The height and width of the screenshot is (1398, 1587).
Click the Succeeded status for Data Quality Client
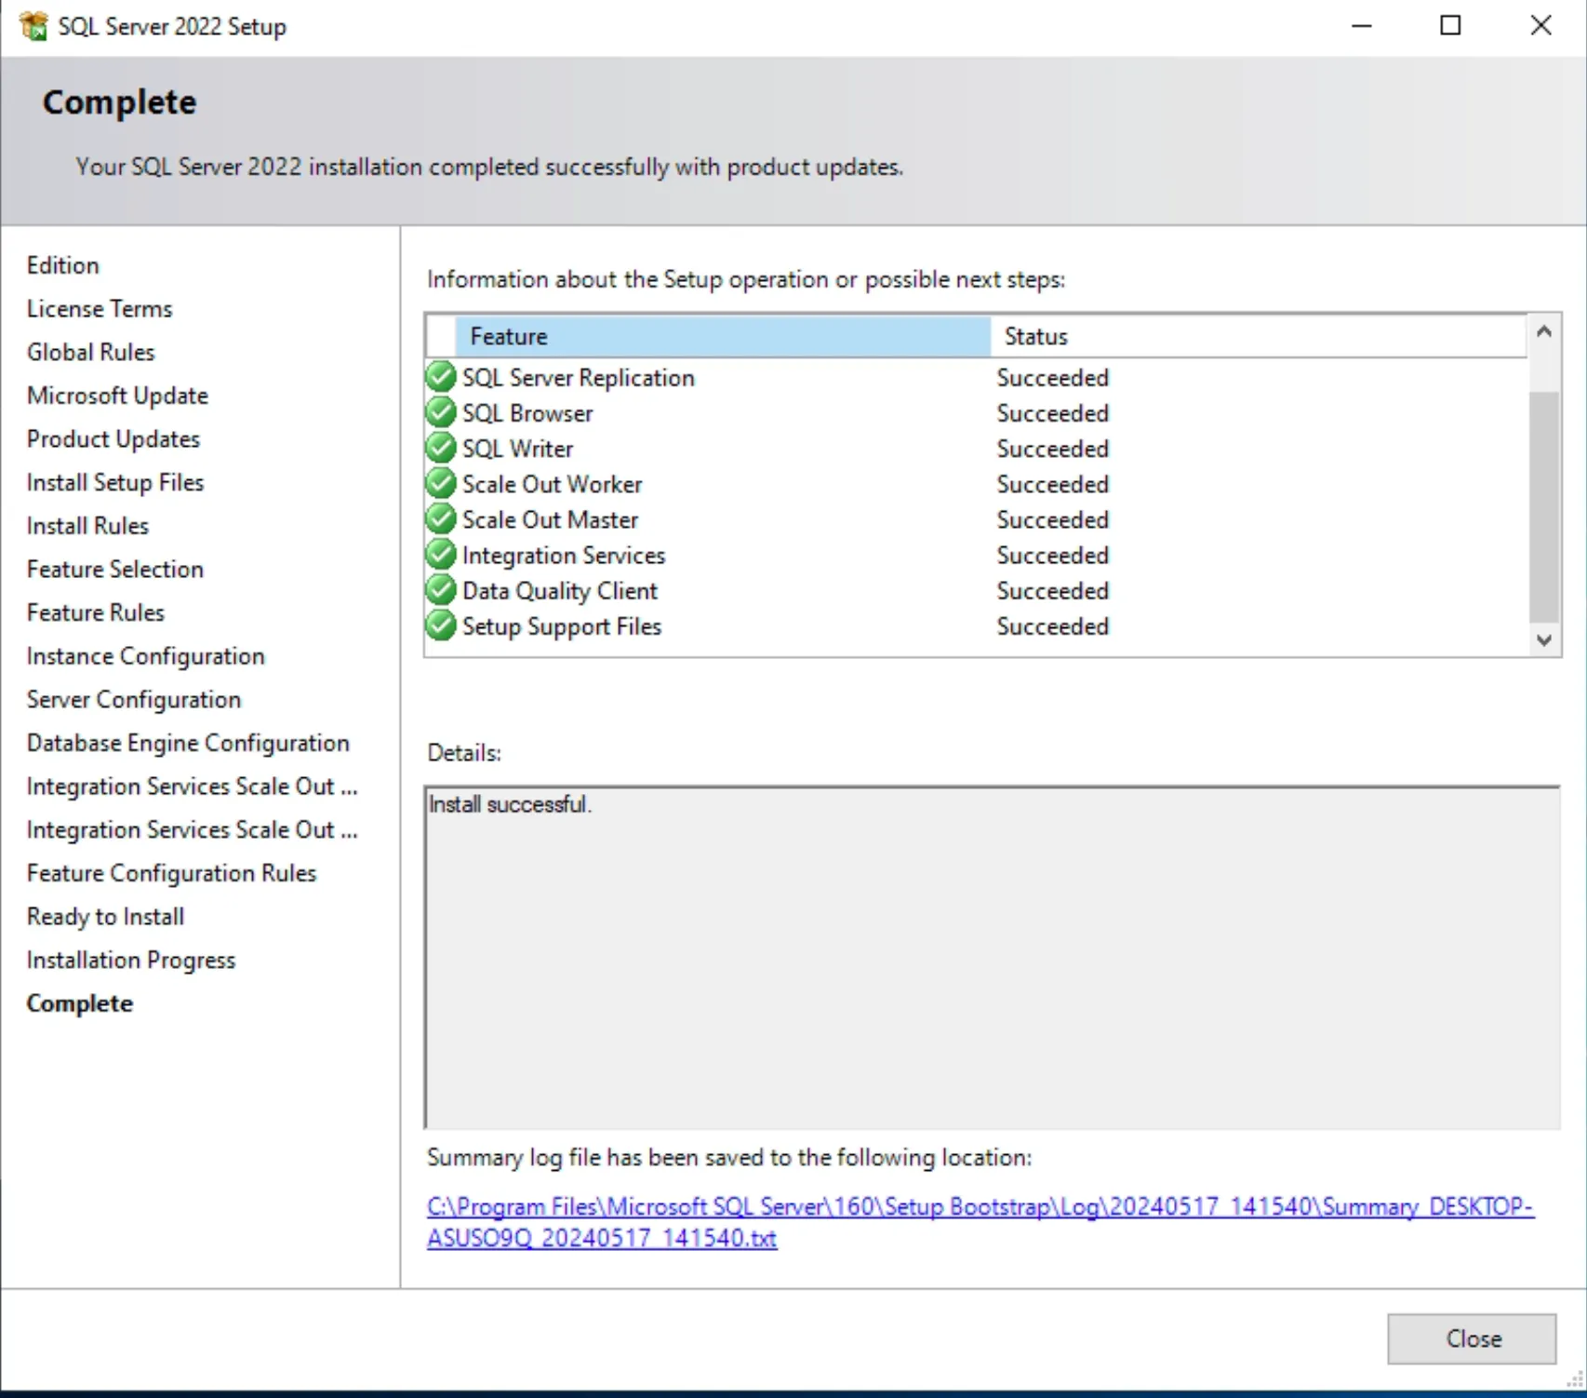click(1052, 590)
